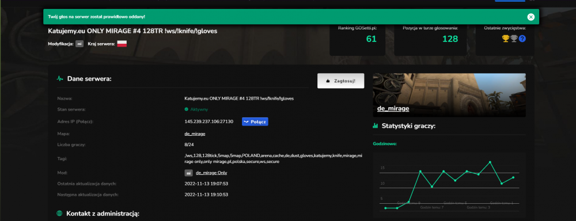Close the green vote confirmation banner
The width and height of the screenshot is (576, 221).
coord(530,17)
